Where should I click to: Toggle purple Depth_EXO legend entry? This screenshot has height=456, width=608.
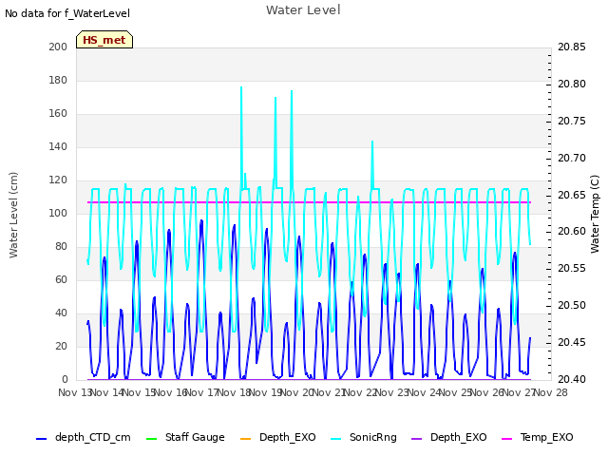[449, 437]
